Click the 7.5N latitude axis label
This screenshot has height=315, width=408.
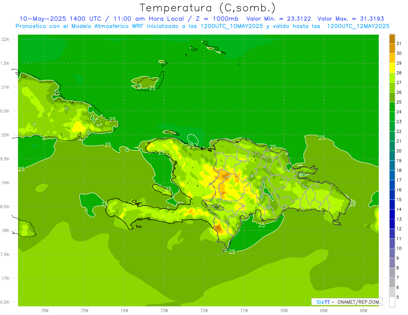click(x=4, y=255)
